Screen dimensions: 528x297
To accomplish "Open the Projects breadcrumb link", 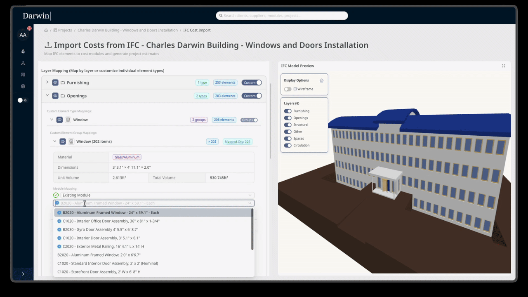I will pyautogui.click(x=65, y=30).
